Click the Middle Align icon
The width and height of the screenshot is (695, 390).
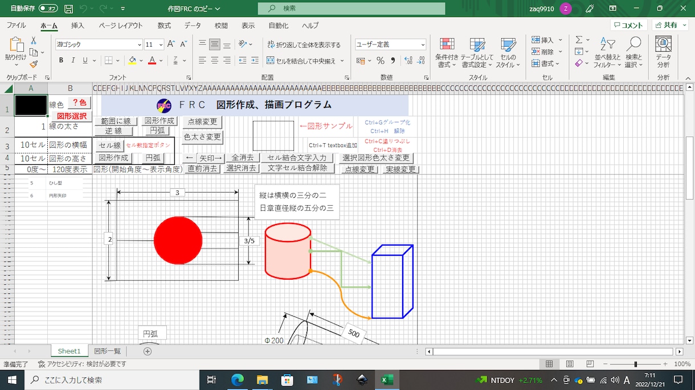tap(214, 44)
